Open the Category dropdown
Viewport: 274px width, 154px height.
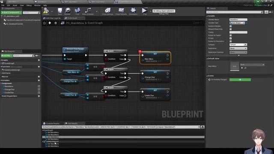[238, 44]
